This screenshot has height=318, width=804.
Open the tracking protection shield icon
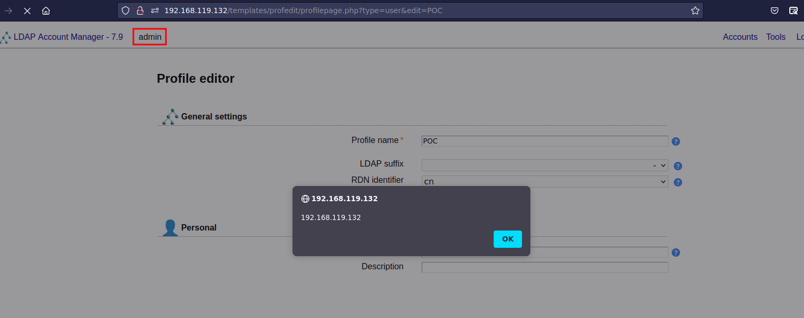pyautogui.click(x=126, y=10)
